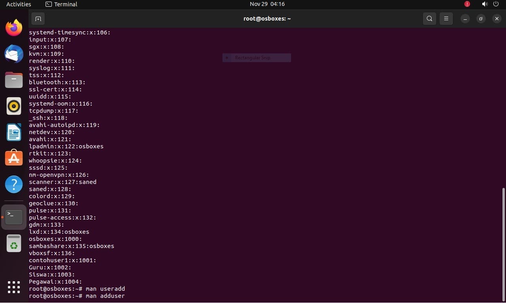
Task: Search in terminal with magnifier icon
Action: [430, 19]
